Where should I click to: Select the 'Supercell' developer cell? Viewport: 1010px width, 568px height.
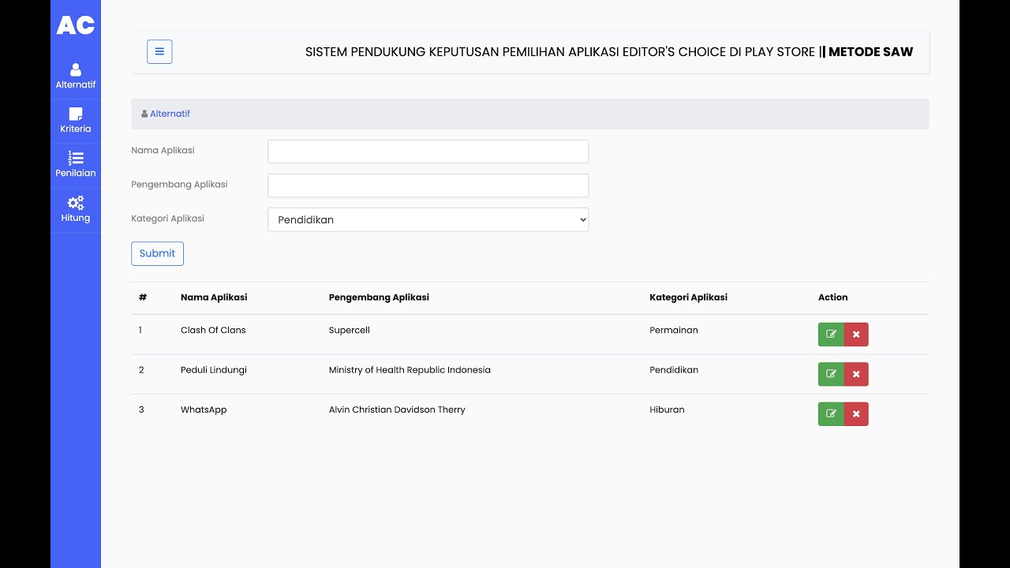pyautogui.click(x=350, y=331)
